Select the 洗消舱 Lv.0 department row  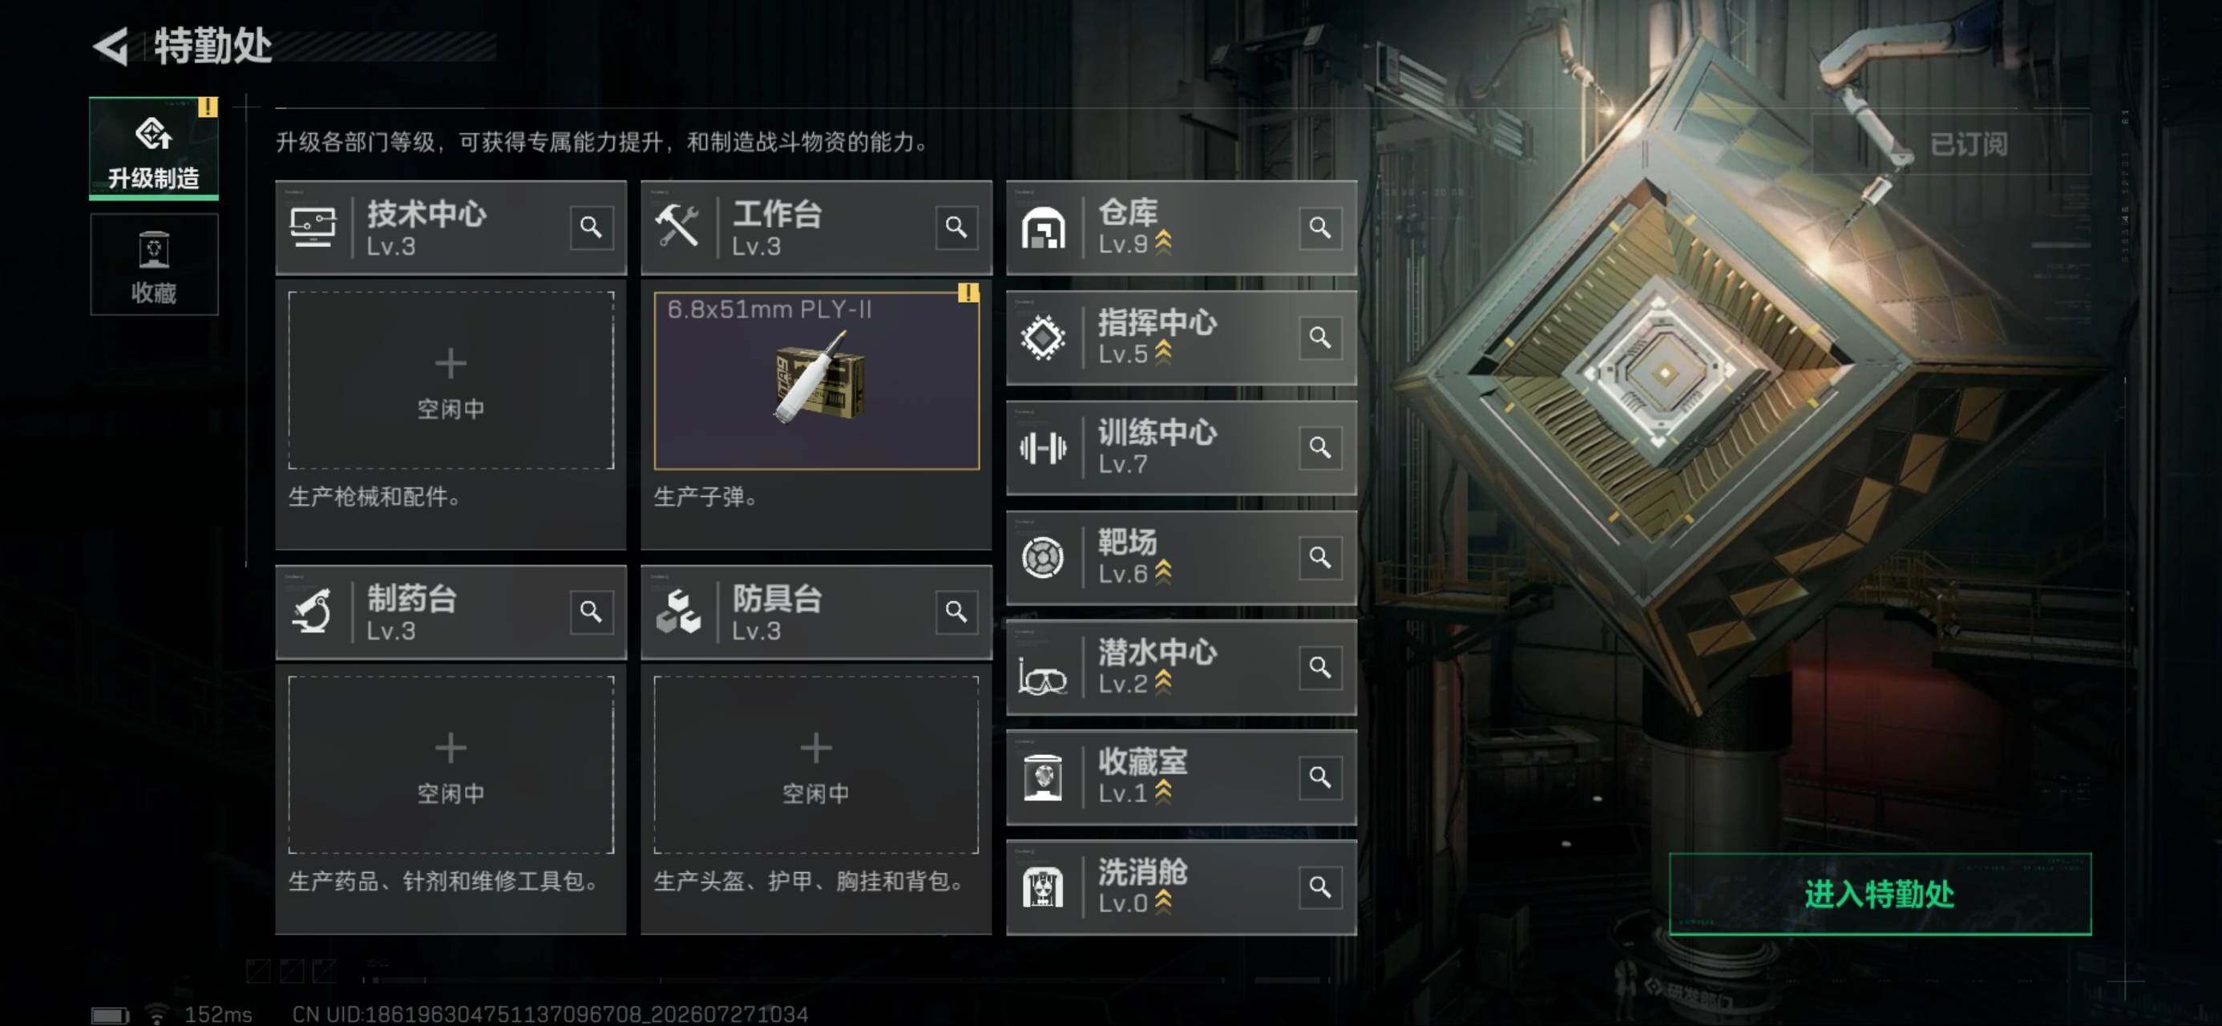tap(1181, 887)
